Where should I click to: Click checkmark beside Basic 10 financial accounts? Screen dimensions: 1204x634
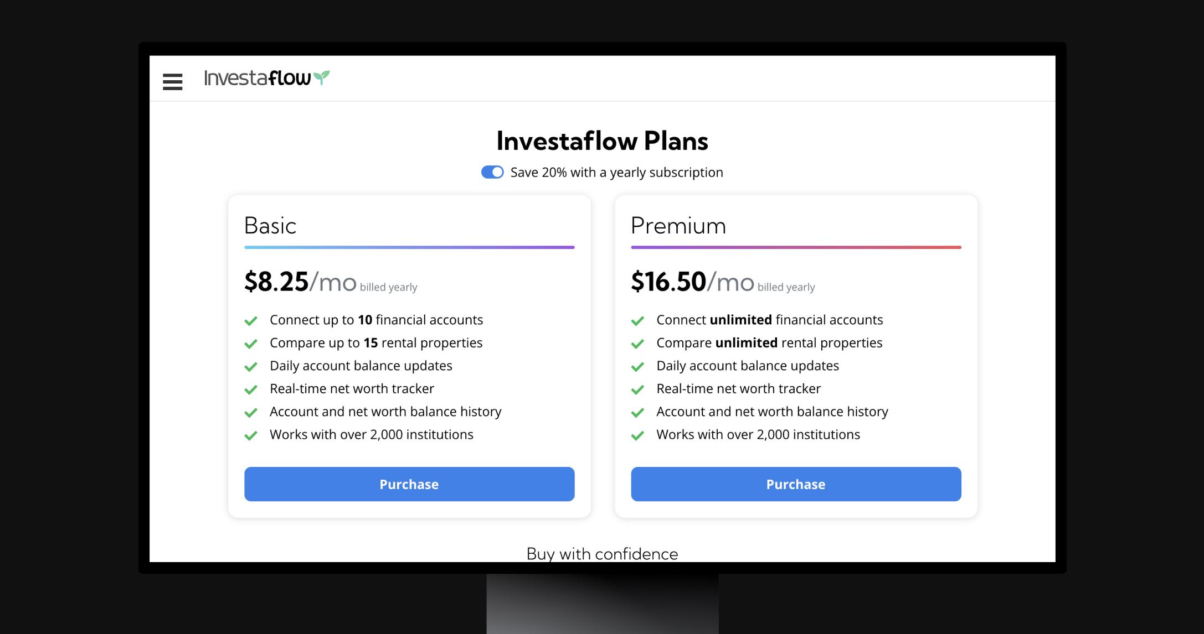pyautogui.click(x=251, y=321)
